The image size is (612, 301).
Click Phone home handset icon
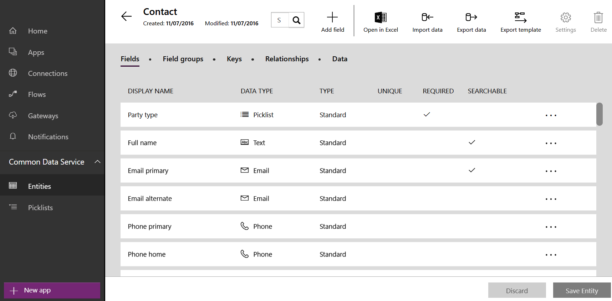pos(245,254)
